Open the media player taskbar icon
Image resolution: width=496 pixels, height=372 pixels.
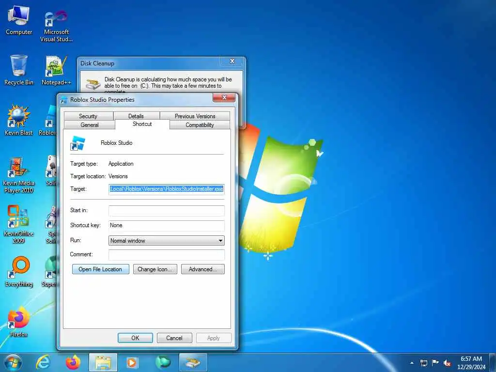tap(132, 362)
